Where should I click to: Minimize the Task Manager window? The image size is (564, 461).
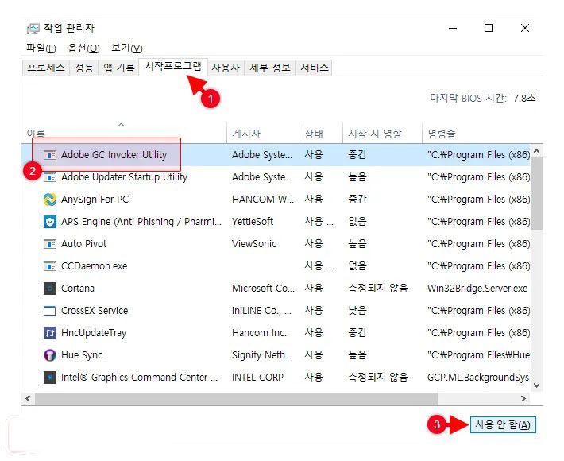(453, 28)
